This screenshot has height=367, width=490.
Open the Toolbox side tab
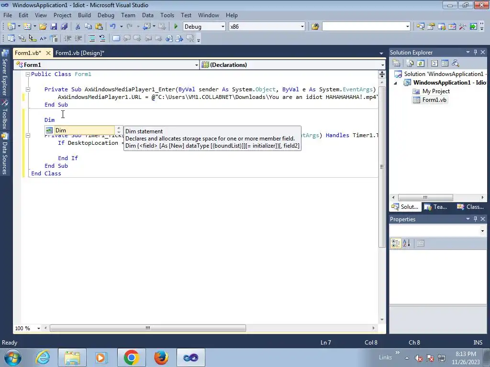tap(5, 114)
